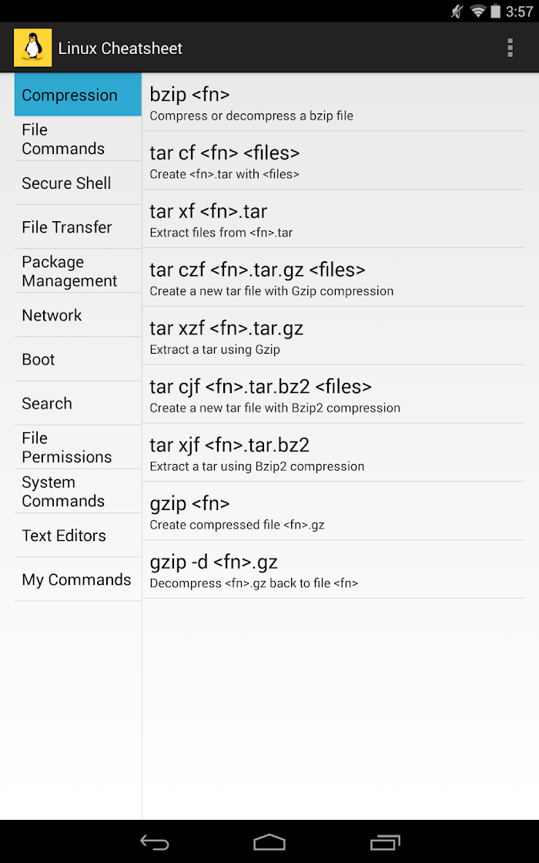539x863 pixels.
Task: Switch to File Commands category
Action: click(78, 139)
